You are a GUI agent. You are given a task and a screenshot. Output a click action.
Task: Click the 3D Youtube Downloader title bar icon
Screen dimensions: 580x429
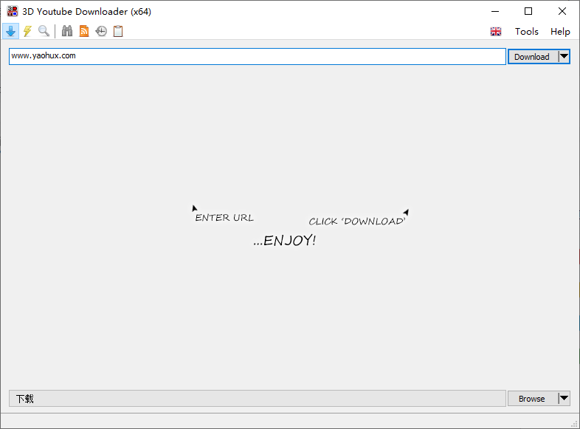(x=12, y=11)
